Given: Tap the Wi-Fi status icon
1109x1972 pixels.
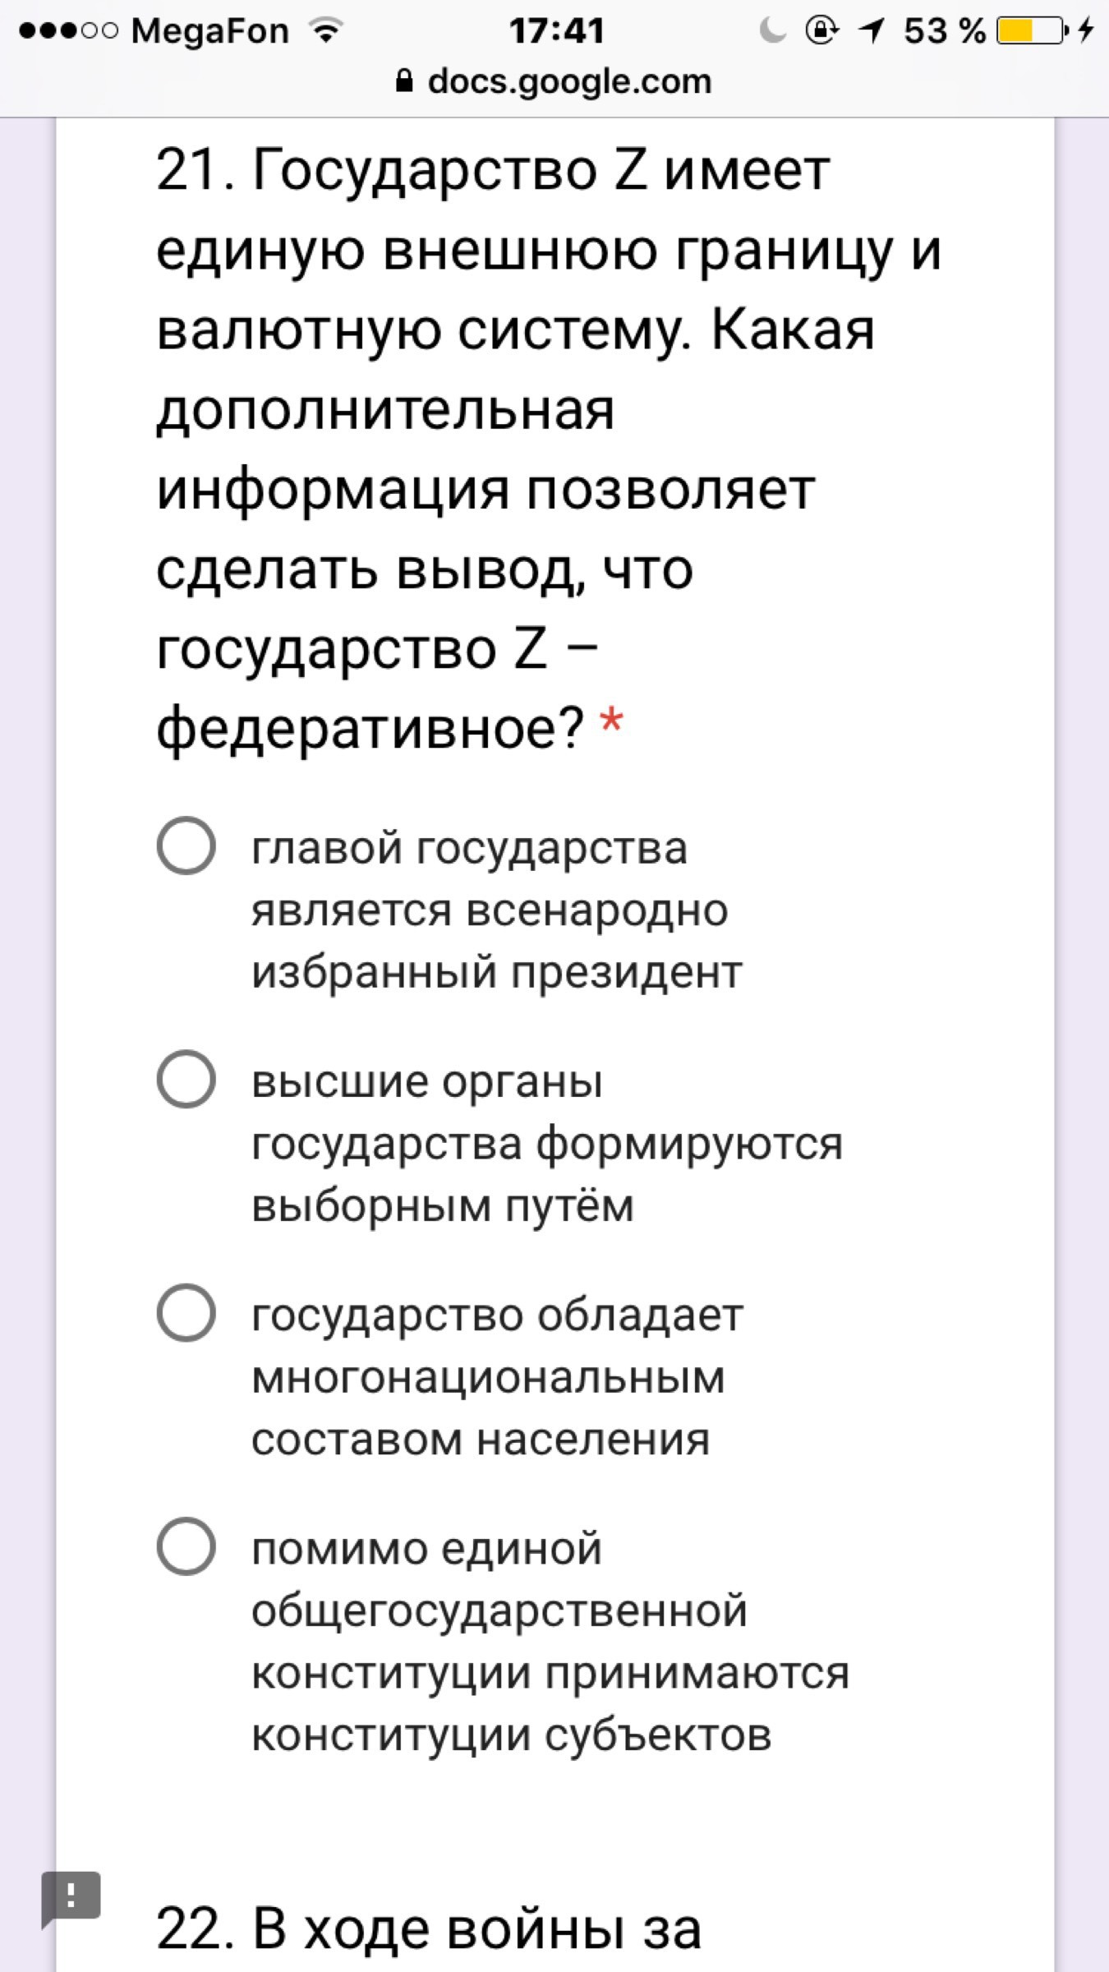Looking at the screenshot, I should point(326,31).
